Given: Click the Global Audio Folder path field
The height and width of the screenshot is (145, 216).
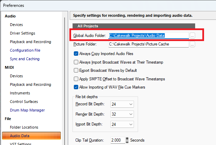Looking at the screenshot, I should click(149, 36).
